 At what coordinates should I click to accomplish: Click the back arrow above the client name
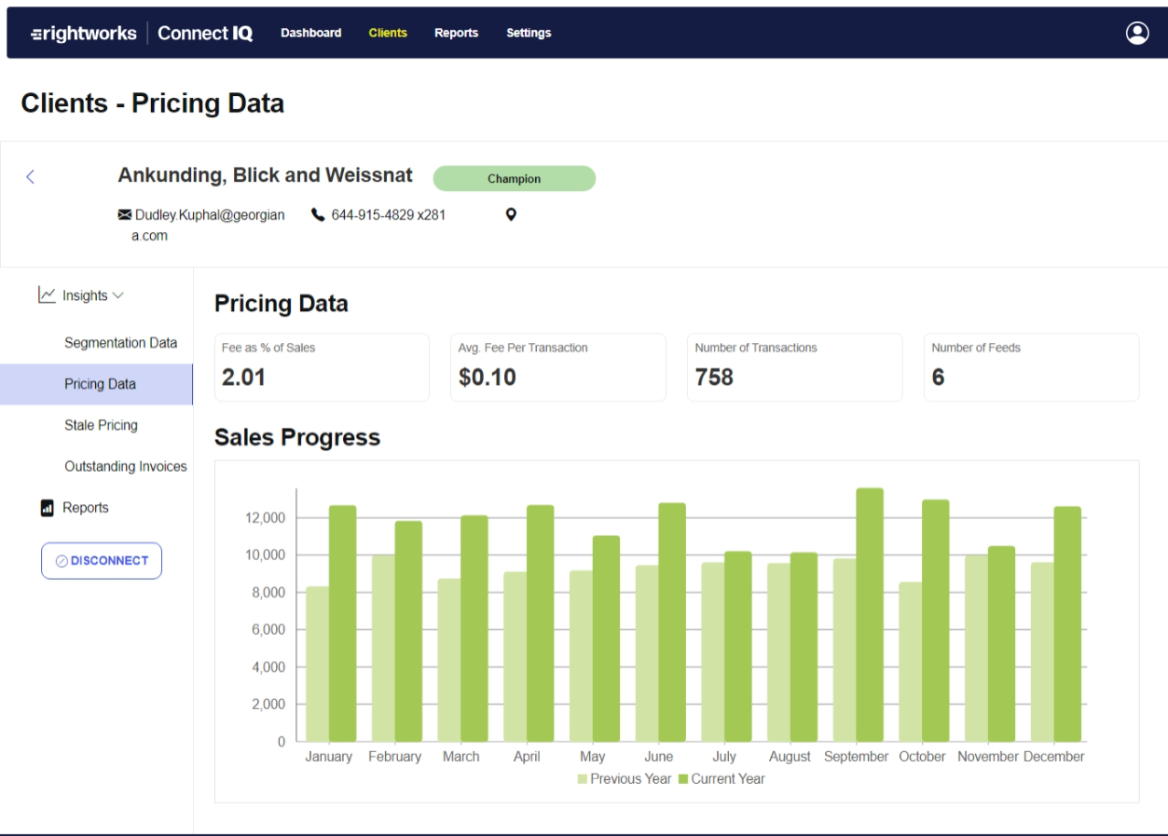[x=30, y=176]
